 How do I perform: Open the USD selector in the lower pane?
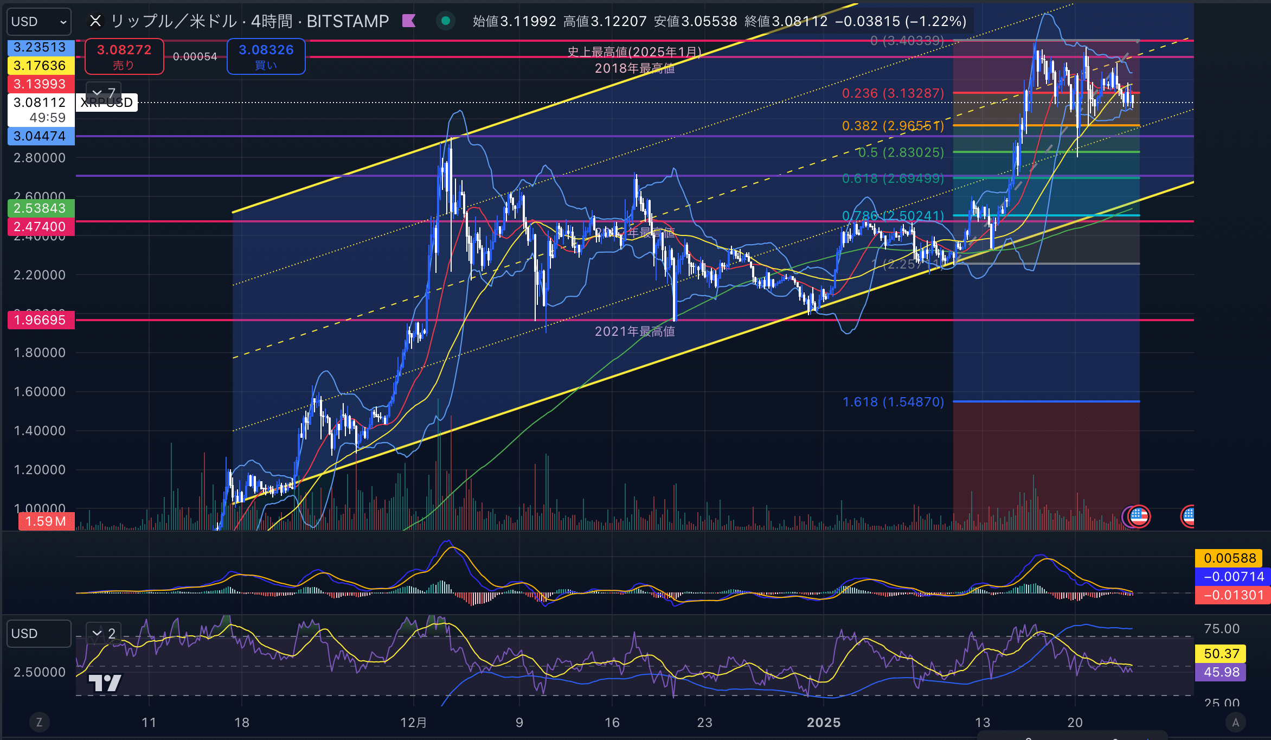tap(39, 634)
